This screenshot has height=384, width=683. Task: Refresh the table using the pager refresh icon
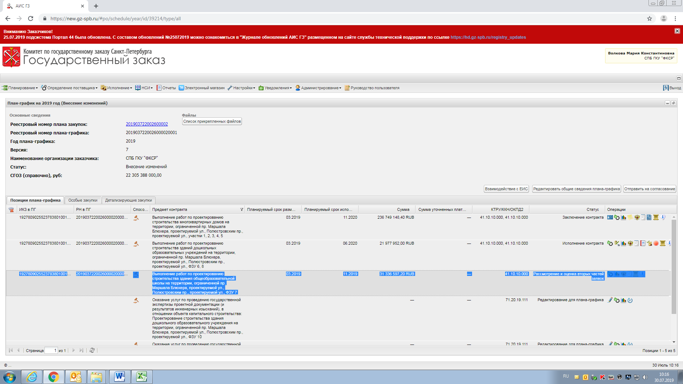[x=92, y=350]
